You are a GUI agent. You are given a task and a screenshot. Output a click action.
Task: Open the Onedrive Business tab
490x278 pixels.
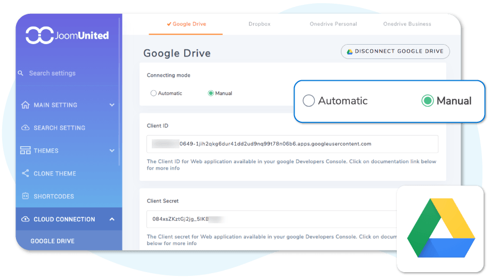(x=407, y=24)
